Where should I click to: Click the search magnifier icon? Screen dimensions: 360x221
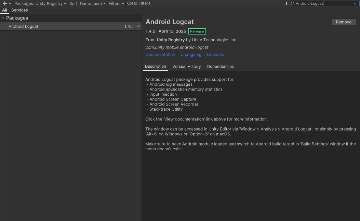(x=294, y=3)
